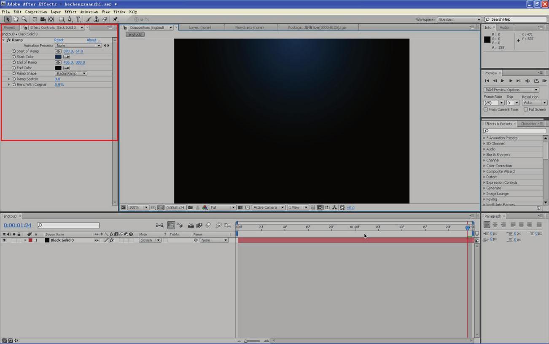Open the Composition menu
Image resolution: width=549 pixels, height=344 pixels.
pyautogui.click(x=36, y=12)
